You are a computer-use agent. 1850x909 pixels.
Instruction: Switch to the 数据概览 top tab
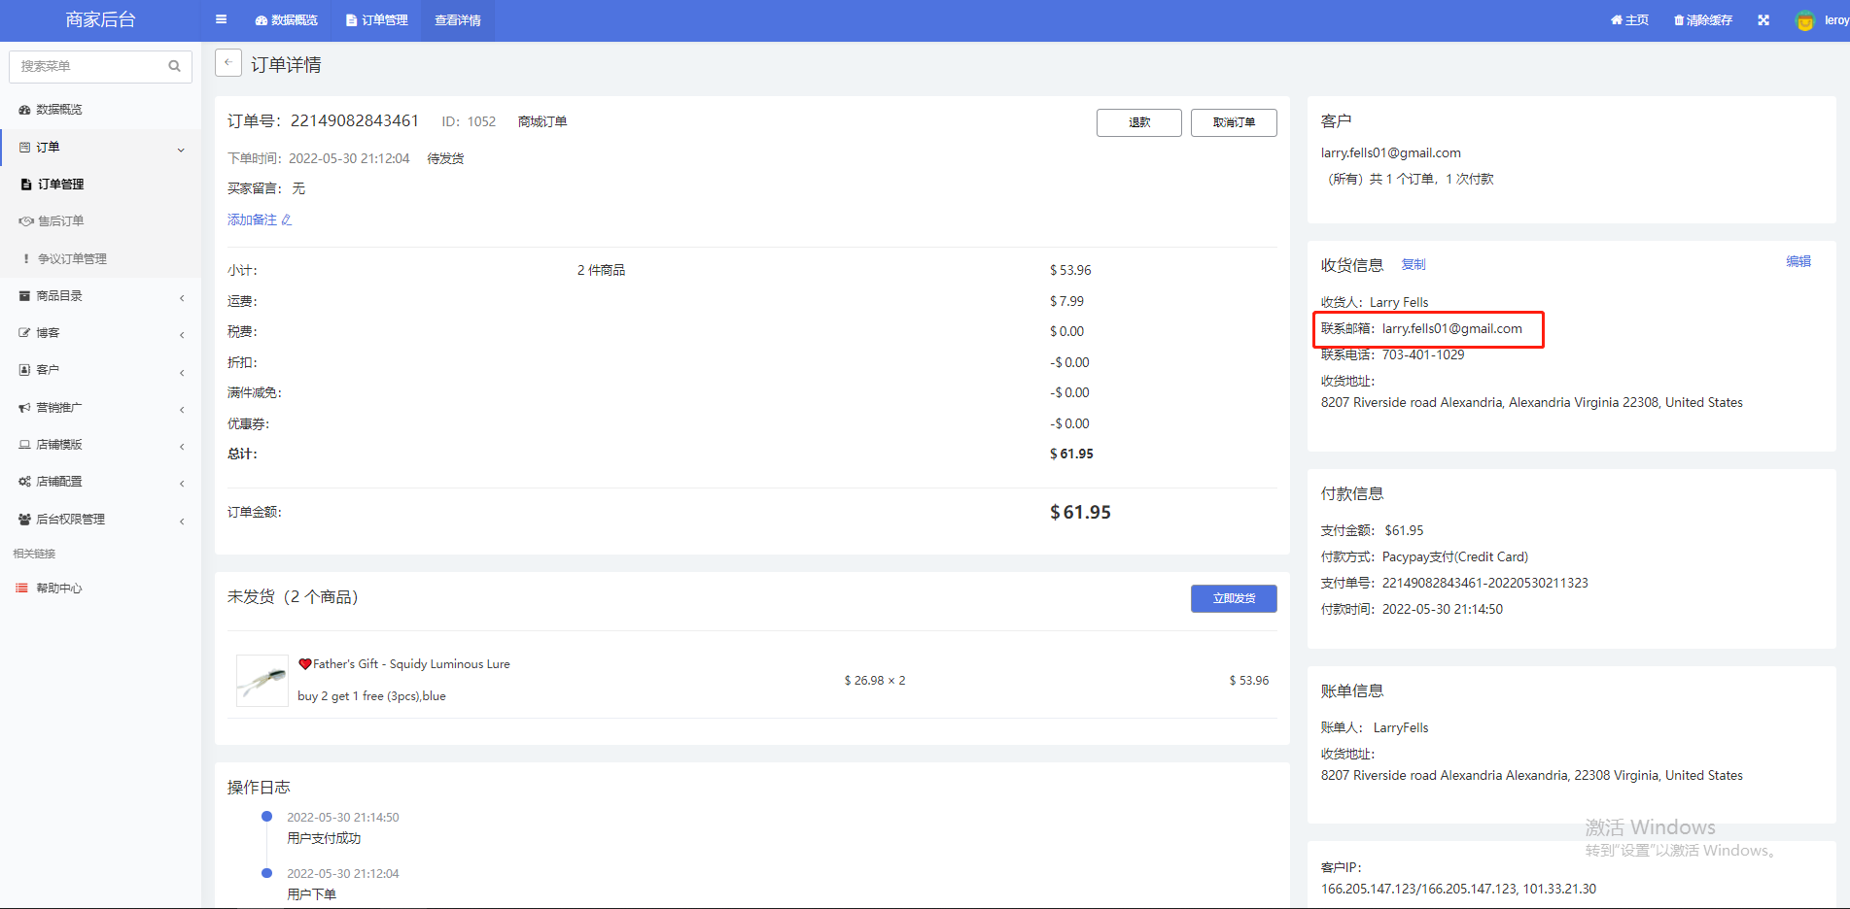[287, 20]
